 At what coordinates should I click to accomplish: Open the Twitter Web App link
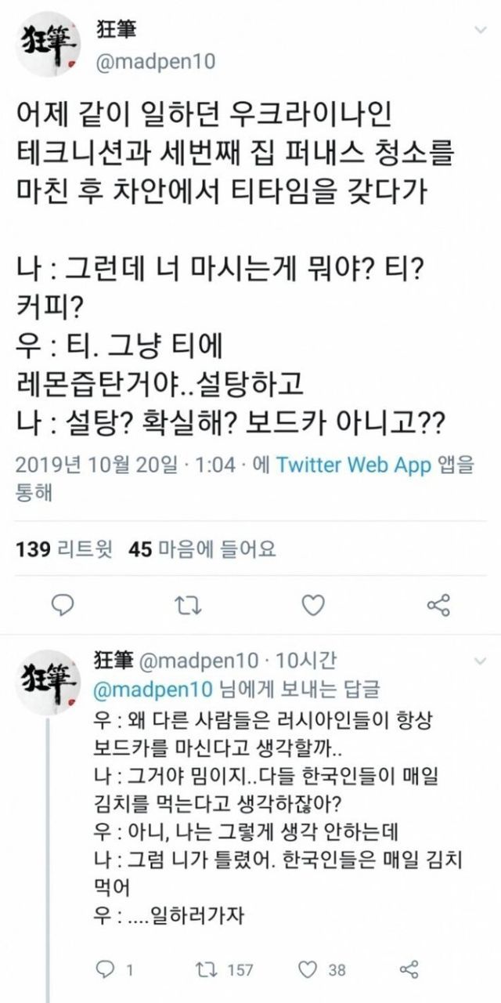pos(355,465)
